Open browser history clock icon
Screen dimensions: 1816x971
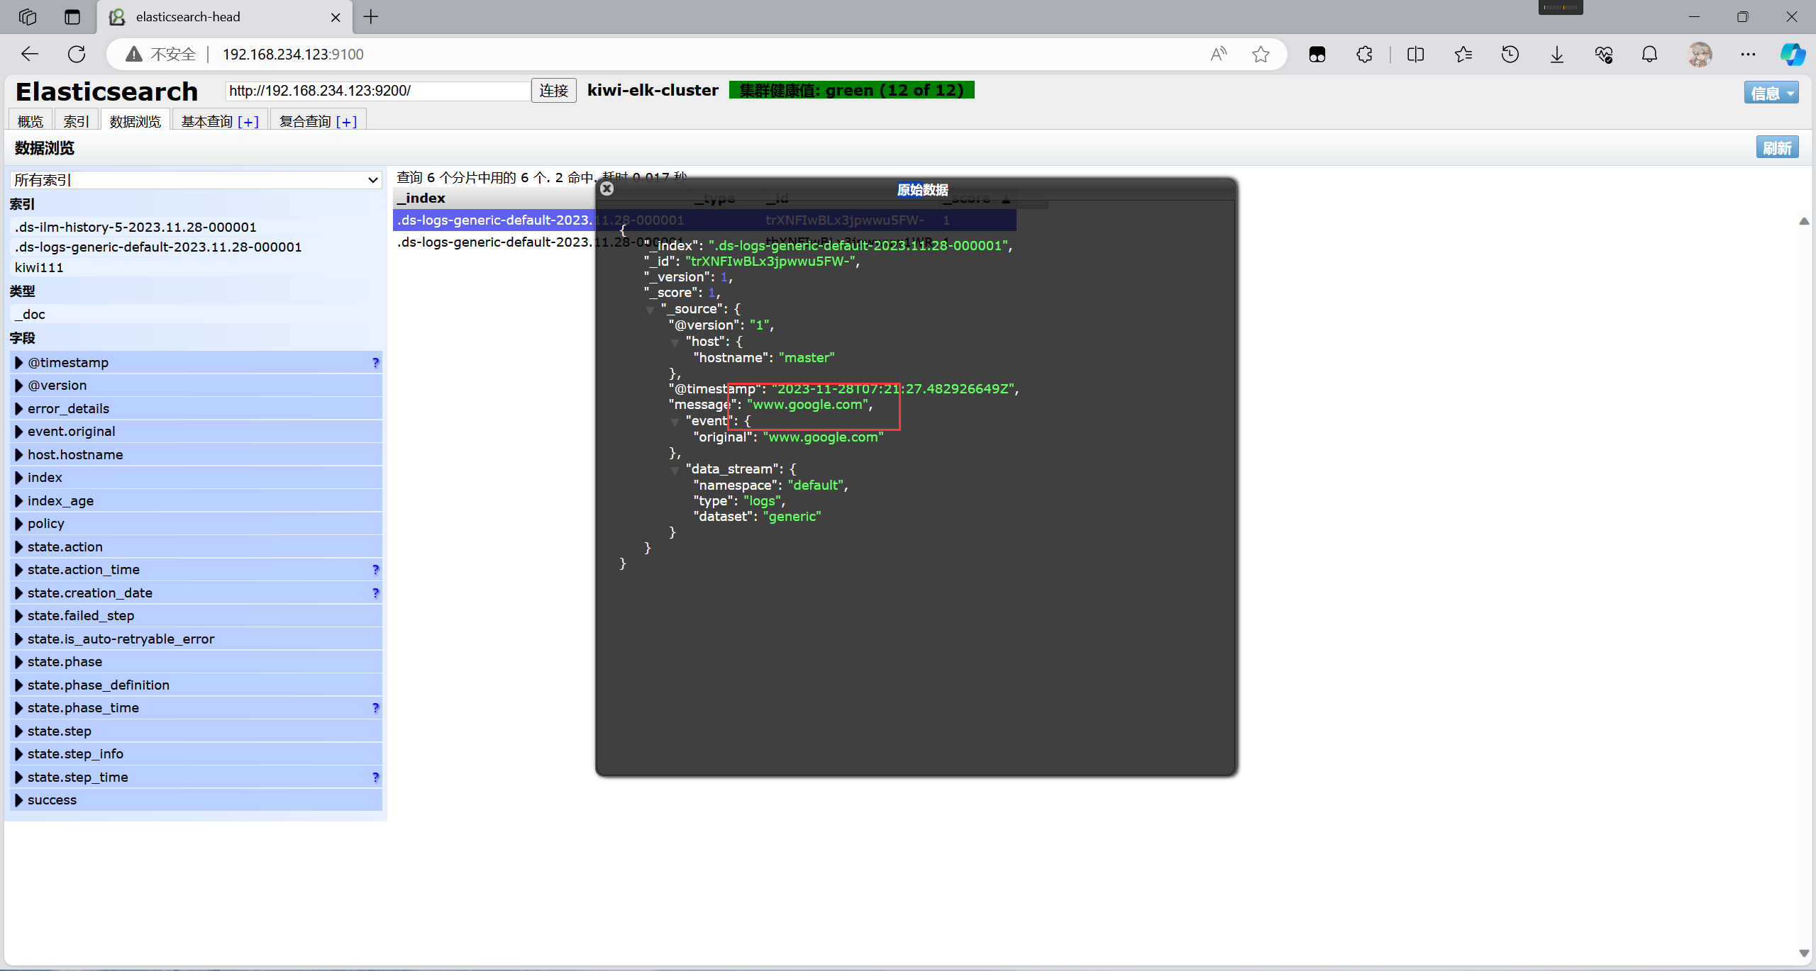click(x=1510, y=54)
